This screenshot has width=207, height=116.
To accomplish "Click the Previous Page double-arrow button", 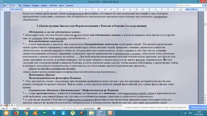I will (x=205, y=98).
